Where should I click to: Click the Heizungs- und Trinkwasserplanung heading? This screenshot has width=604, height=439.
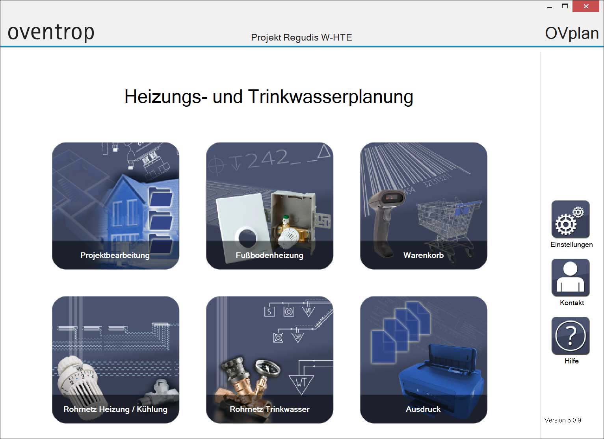coord(269,97)
